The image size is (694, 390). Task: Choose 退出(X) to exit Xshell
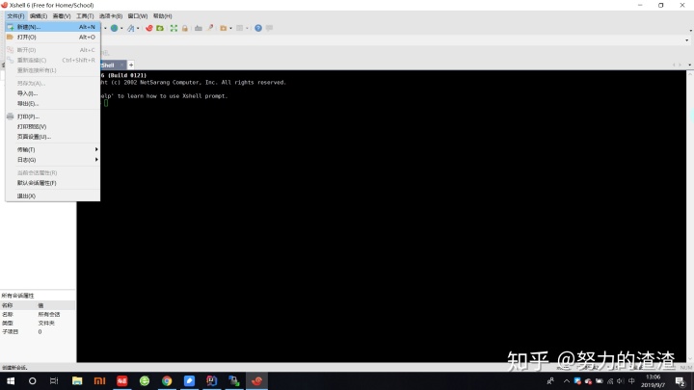coord(53,195)
